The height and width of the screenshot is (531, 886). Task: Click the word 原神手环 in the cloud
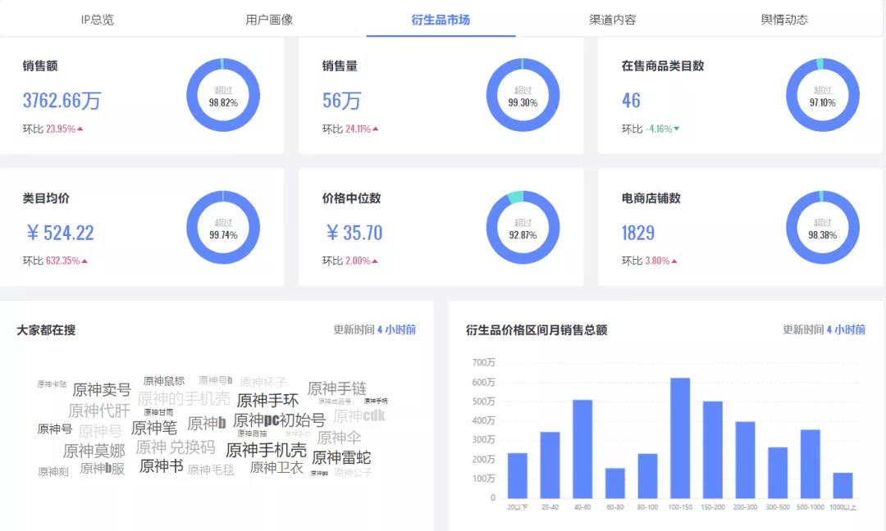[x=267, y=401]
